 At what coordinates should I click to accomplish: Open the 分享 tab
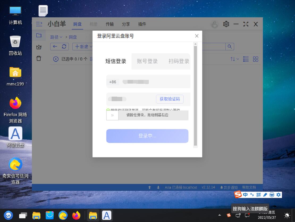126,24
